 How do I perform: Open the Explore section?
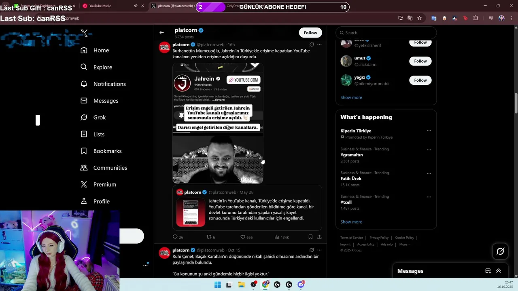point(96,67)
